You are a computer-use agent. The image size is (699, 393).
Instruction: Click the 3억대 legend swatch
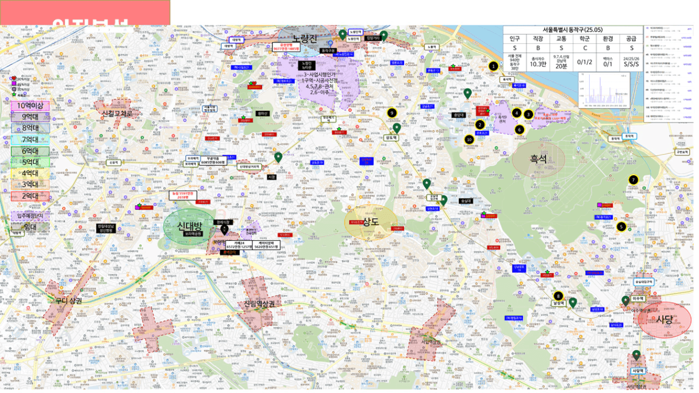click(30, 184)
